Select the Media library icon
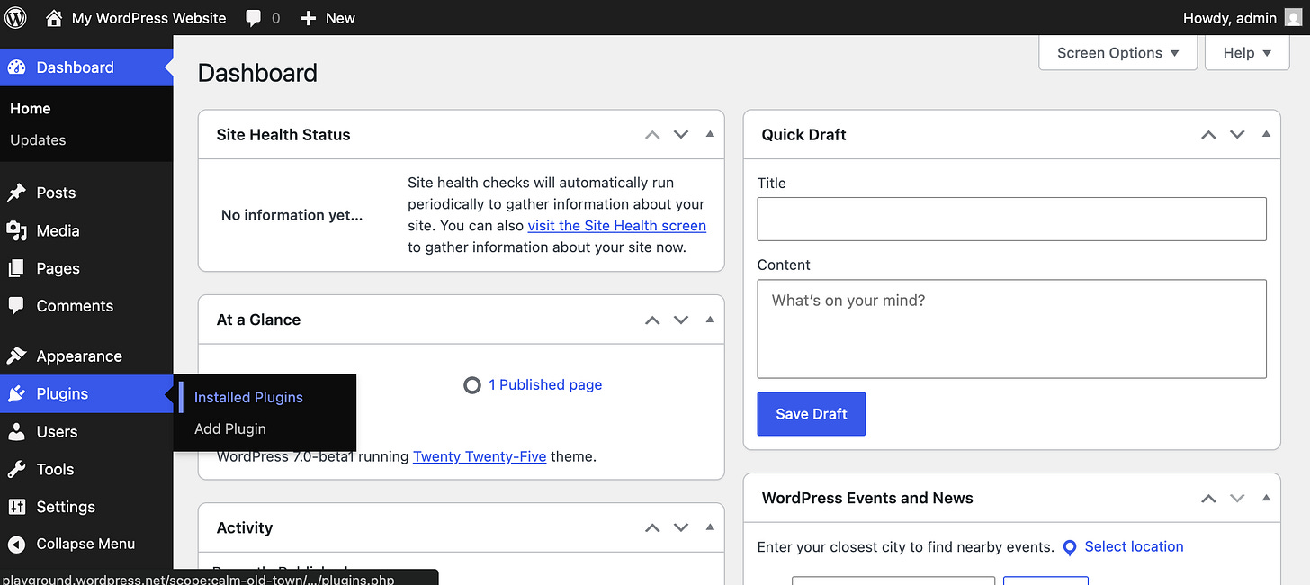 pyautogui.click(x=18, y=230)
